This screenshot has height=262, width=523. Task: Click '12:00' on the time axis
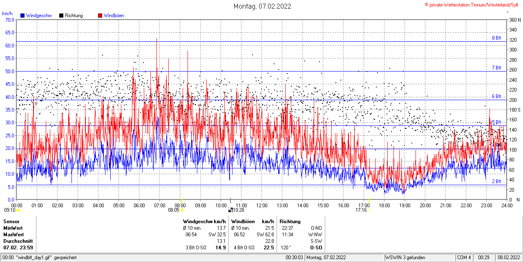(262, 205)
